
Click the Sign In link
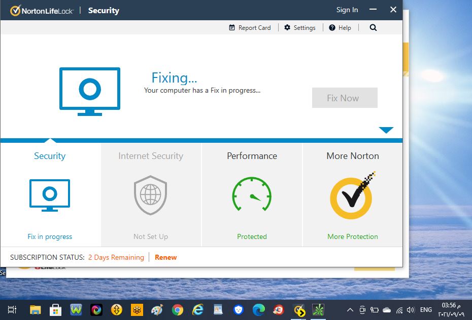[x=347, y=10]
